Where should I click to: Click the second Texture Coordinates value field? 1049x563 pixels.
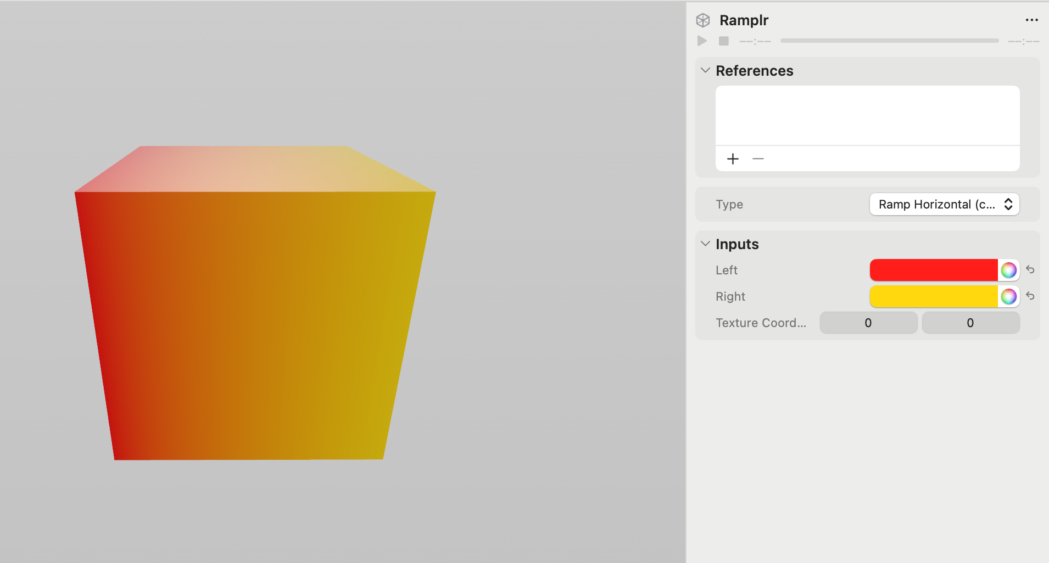[970, 323]
